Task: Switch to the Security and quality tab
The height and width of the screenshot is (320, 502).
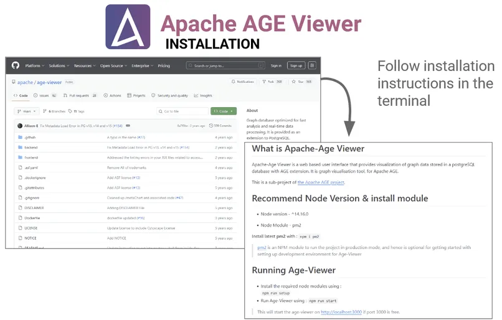Action: click(169, 95)
